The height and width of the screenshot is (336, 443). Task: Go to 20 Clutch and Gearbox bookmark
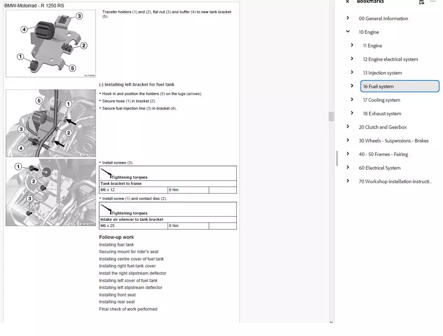tap(382, 127)
